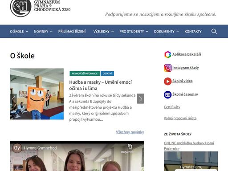Open the Gymnázium virtual tour preview image
This screenshot has width=228, height=171.
[191, 161]
